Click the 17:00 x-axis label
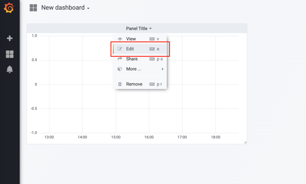This screenshot has width=306, height=184. (182, 137)
